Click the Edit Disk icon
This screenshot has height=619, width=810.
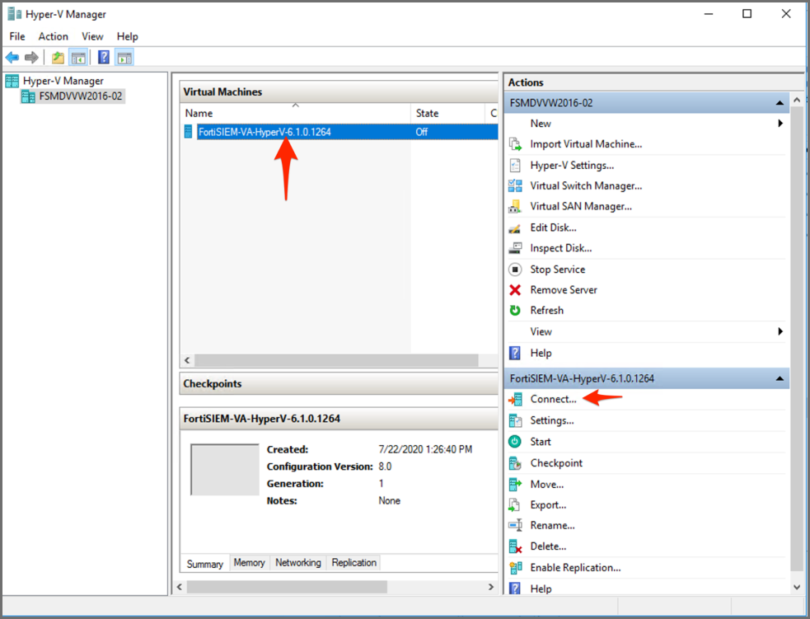click(515, 227)
